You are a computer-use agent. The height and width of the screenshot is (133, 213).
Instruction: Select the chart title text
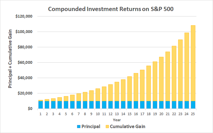coord(106,9)
